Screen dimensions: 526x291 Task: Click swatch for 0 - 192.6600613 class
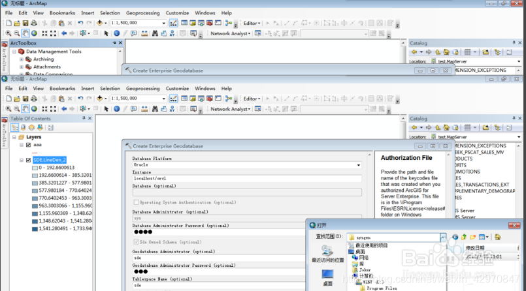pos(35,168)
